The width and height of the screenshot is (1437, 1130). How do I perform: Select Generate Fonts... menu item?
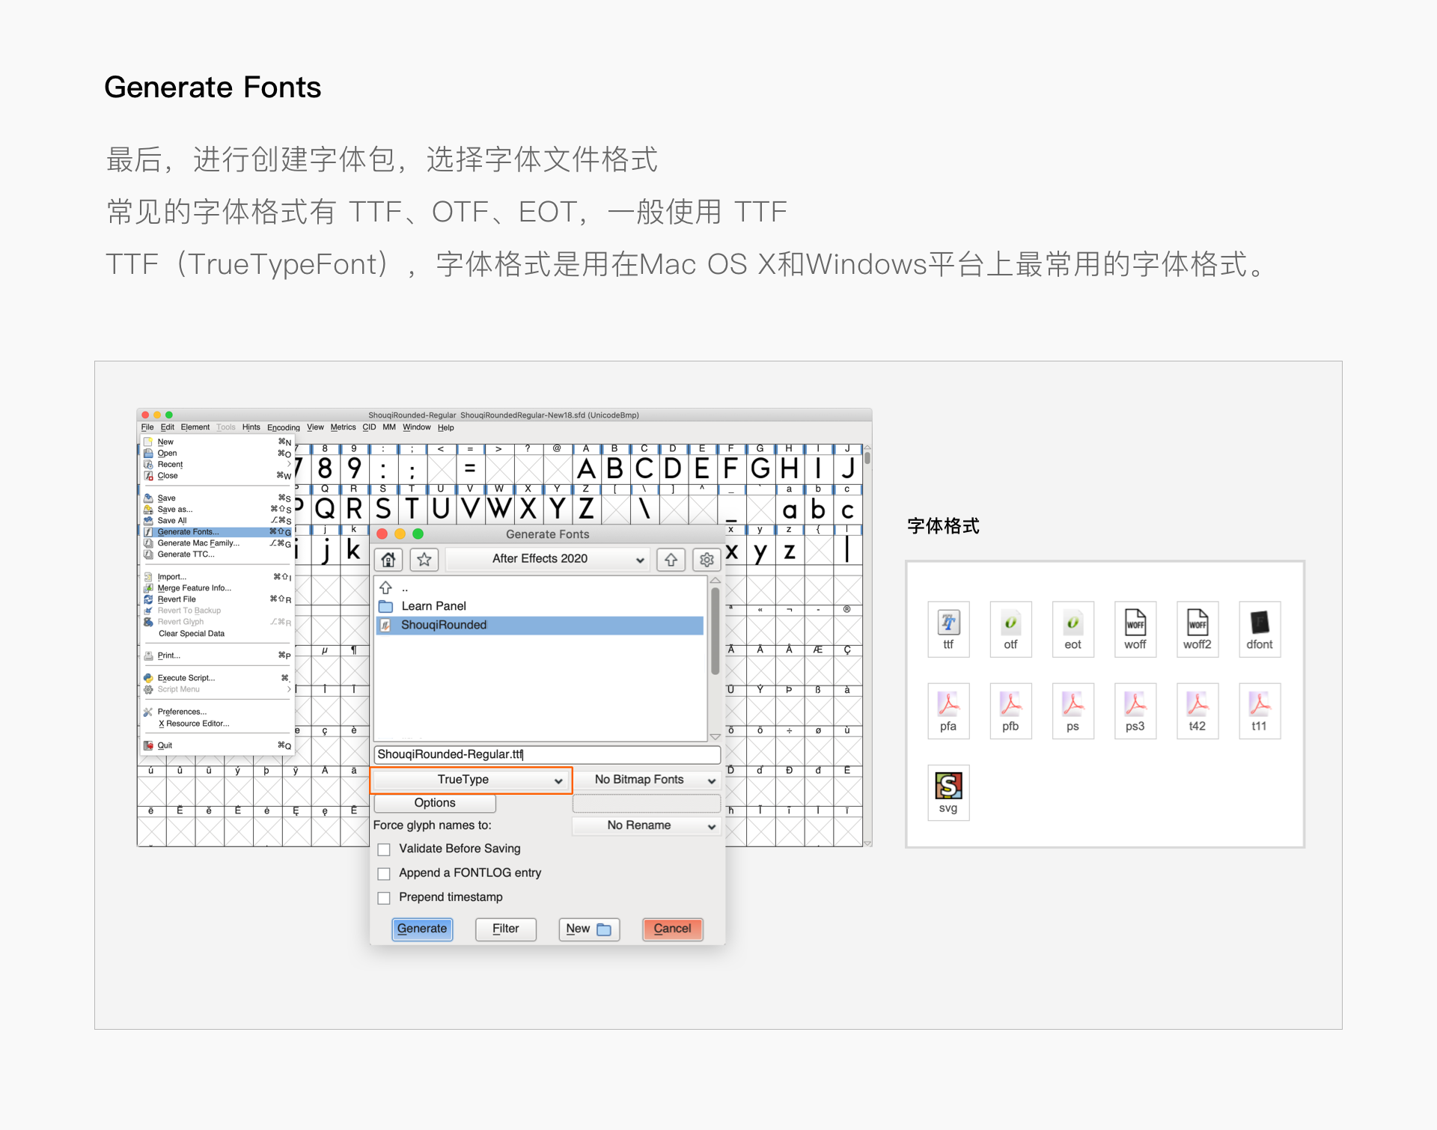pos(189,532)
